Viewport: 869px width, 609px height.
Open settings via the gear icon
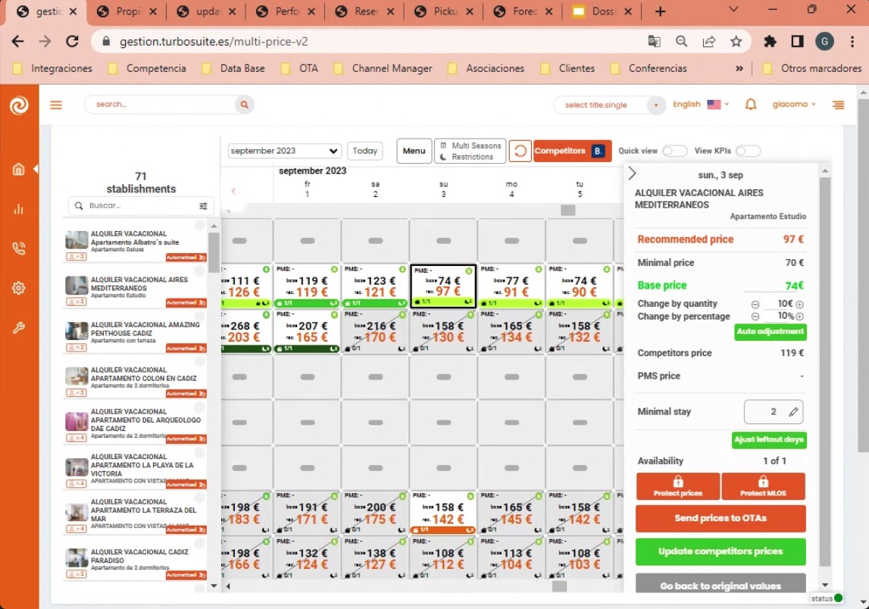click(x=19, y=288)
